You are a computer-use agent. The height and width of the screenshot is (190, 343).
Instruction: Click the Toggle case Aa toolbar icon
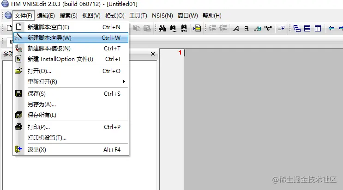[x=258, y=29]
